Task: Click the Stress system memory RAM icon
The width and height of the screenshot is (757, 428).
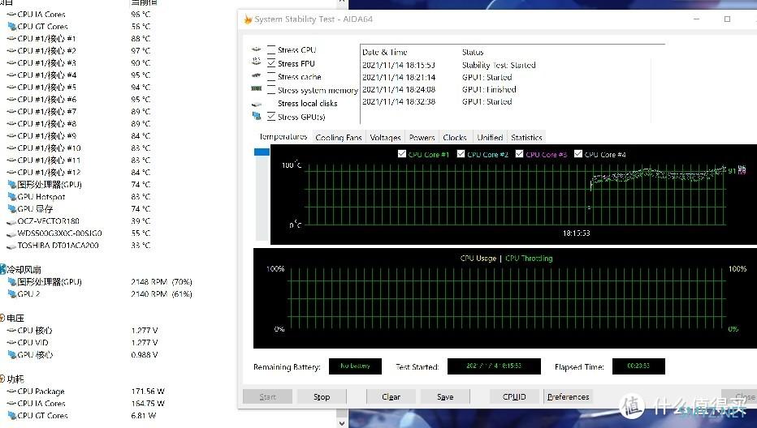Action: coord(257,88)
